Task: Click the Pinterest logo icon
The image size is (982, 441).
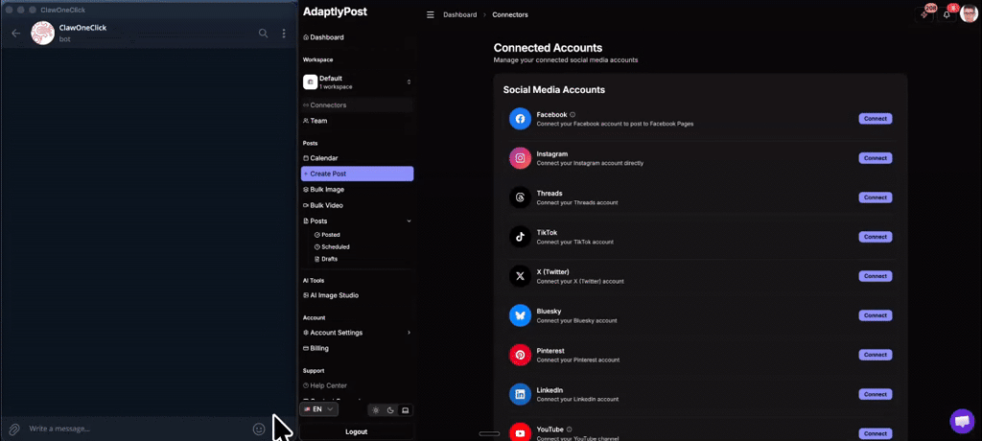Action: pos(520,355)
